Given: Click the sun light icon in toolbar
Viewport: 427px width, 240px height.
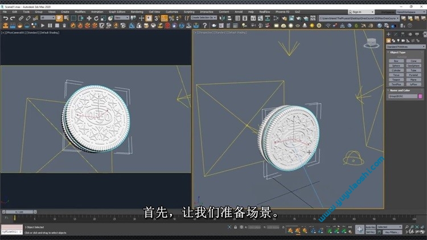Looking at the screenshot, I should point(312,26).
